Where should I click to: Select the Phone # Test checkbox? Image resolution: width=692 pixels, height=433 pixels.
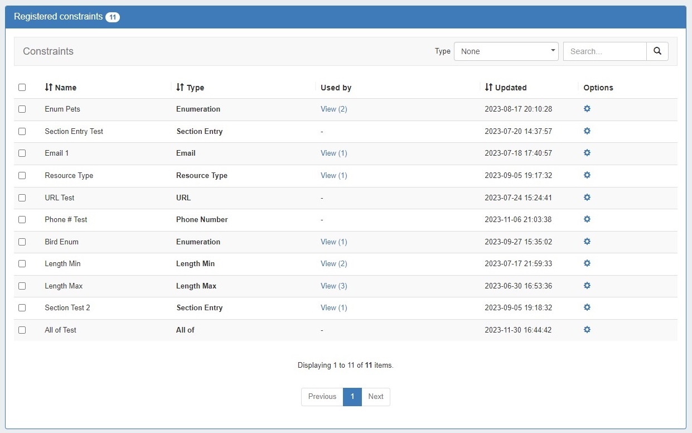click(22, 220)
